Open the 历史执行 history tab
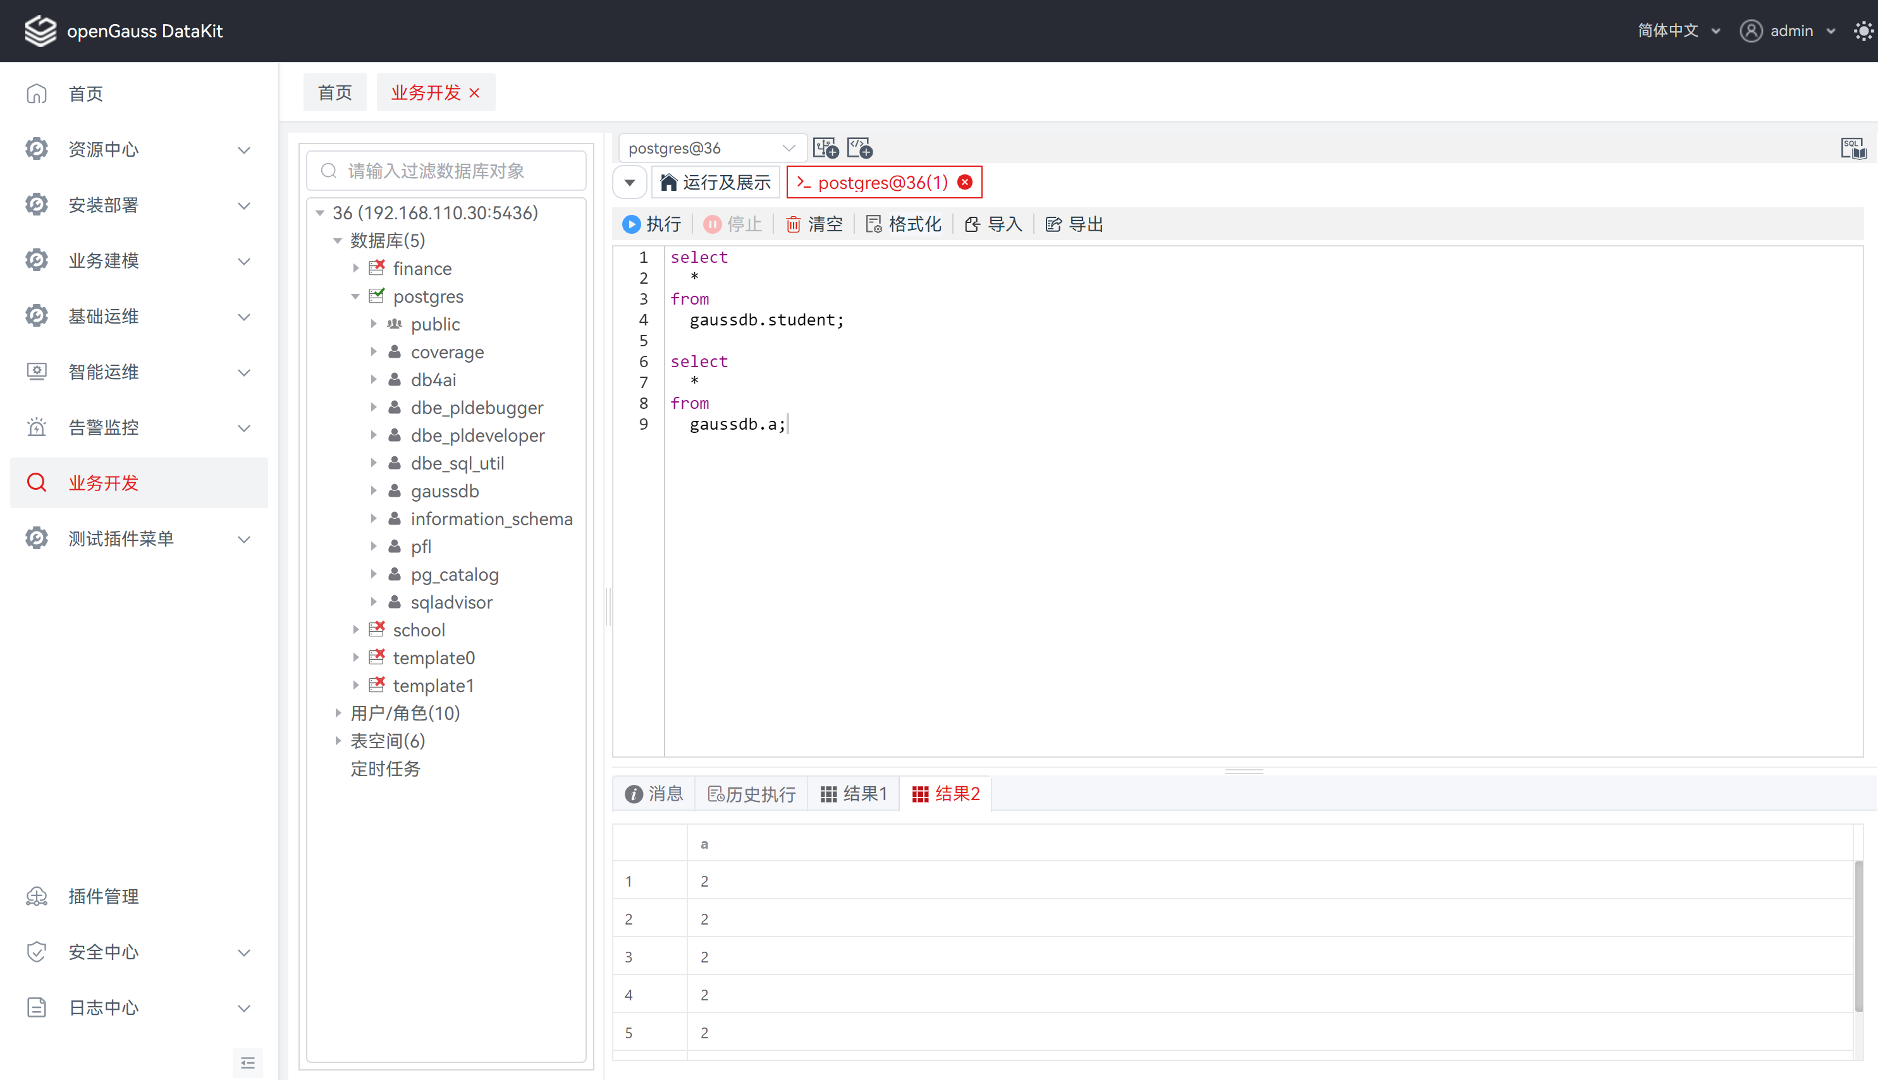 (751, 794)
